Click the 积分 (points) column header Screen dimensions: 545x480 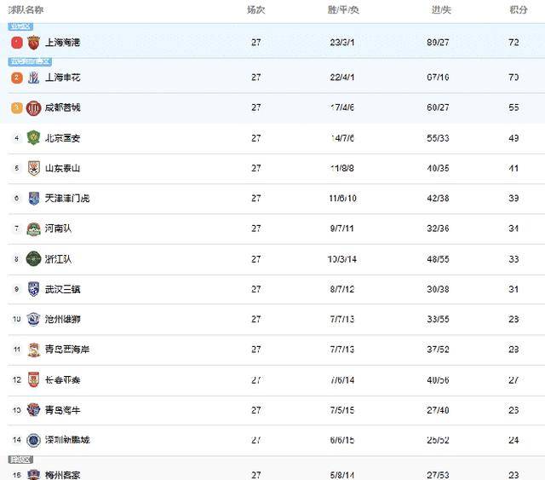point(518,10)
